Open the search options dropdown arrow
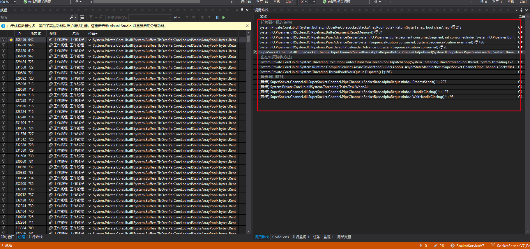530x249 pixels. click(x=76, y=17)
